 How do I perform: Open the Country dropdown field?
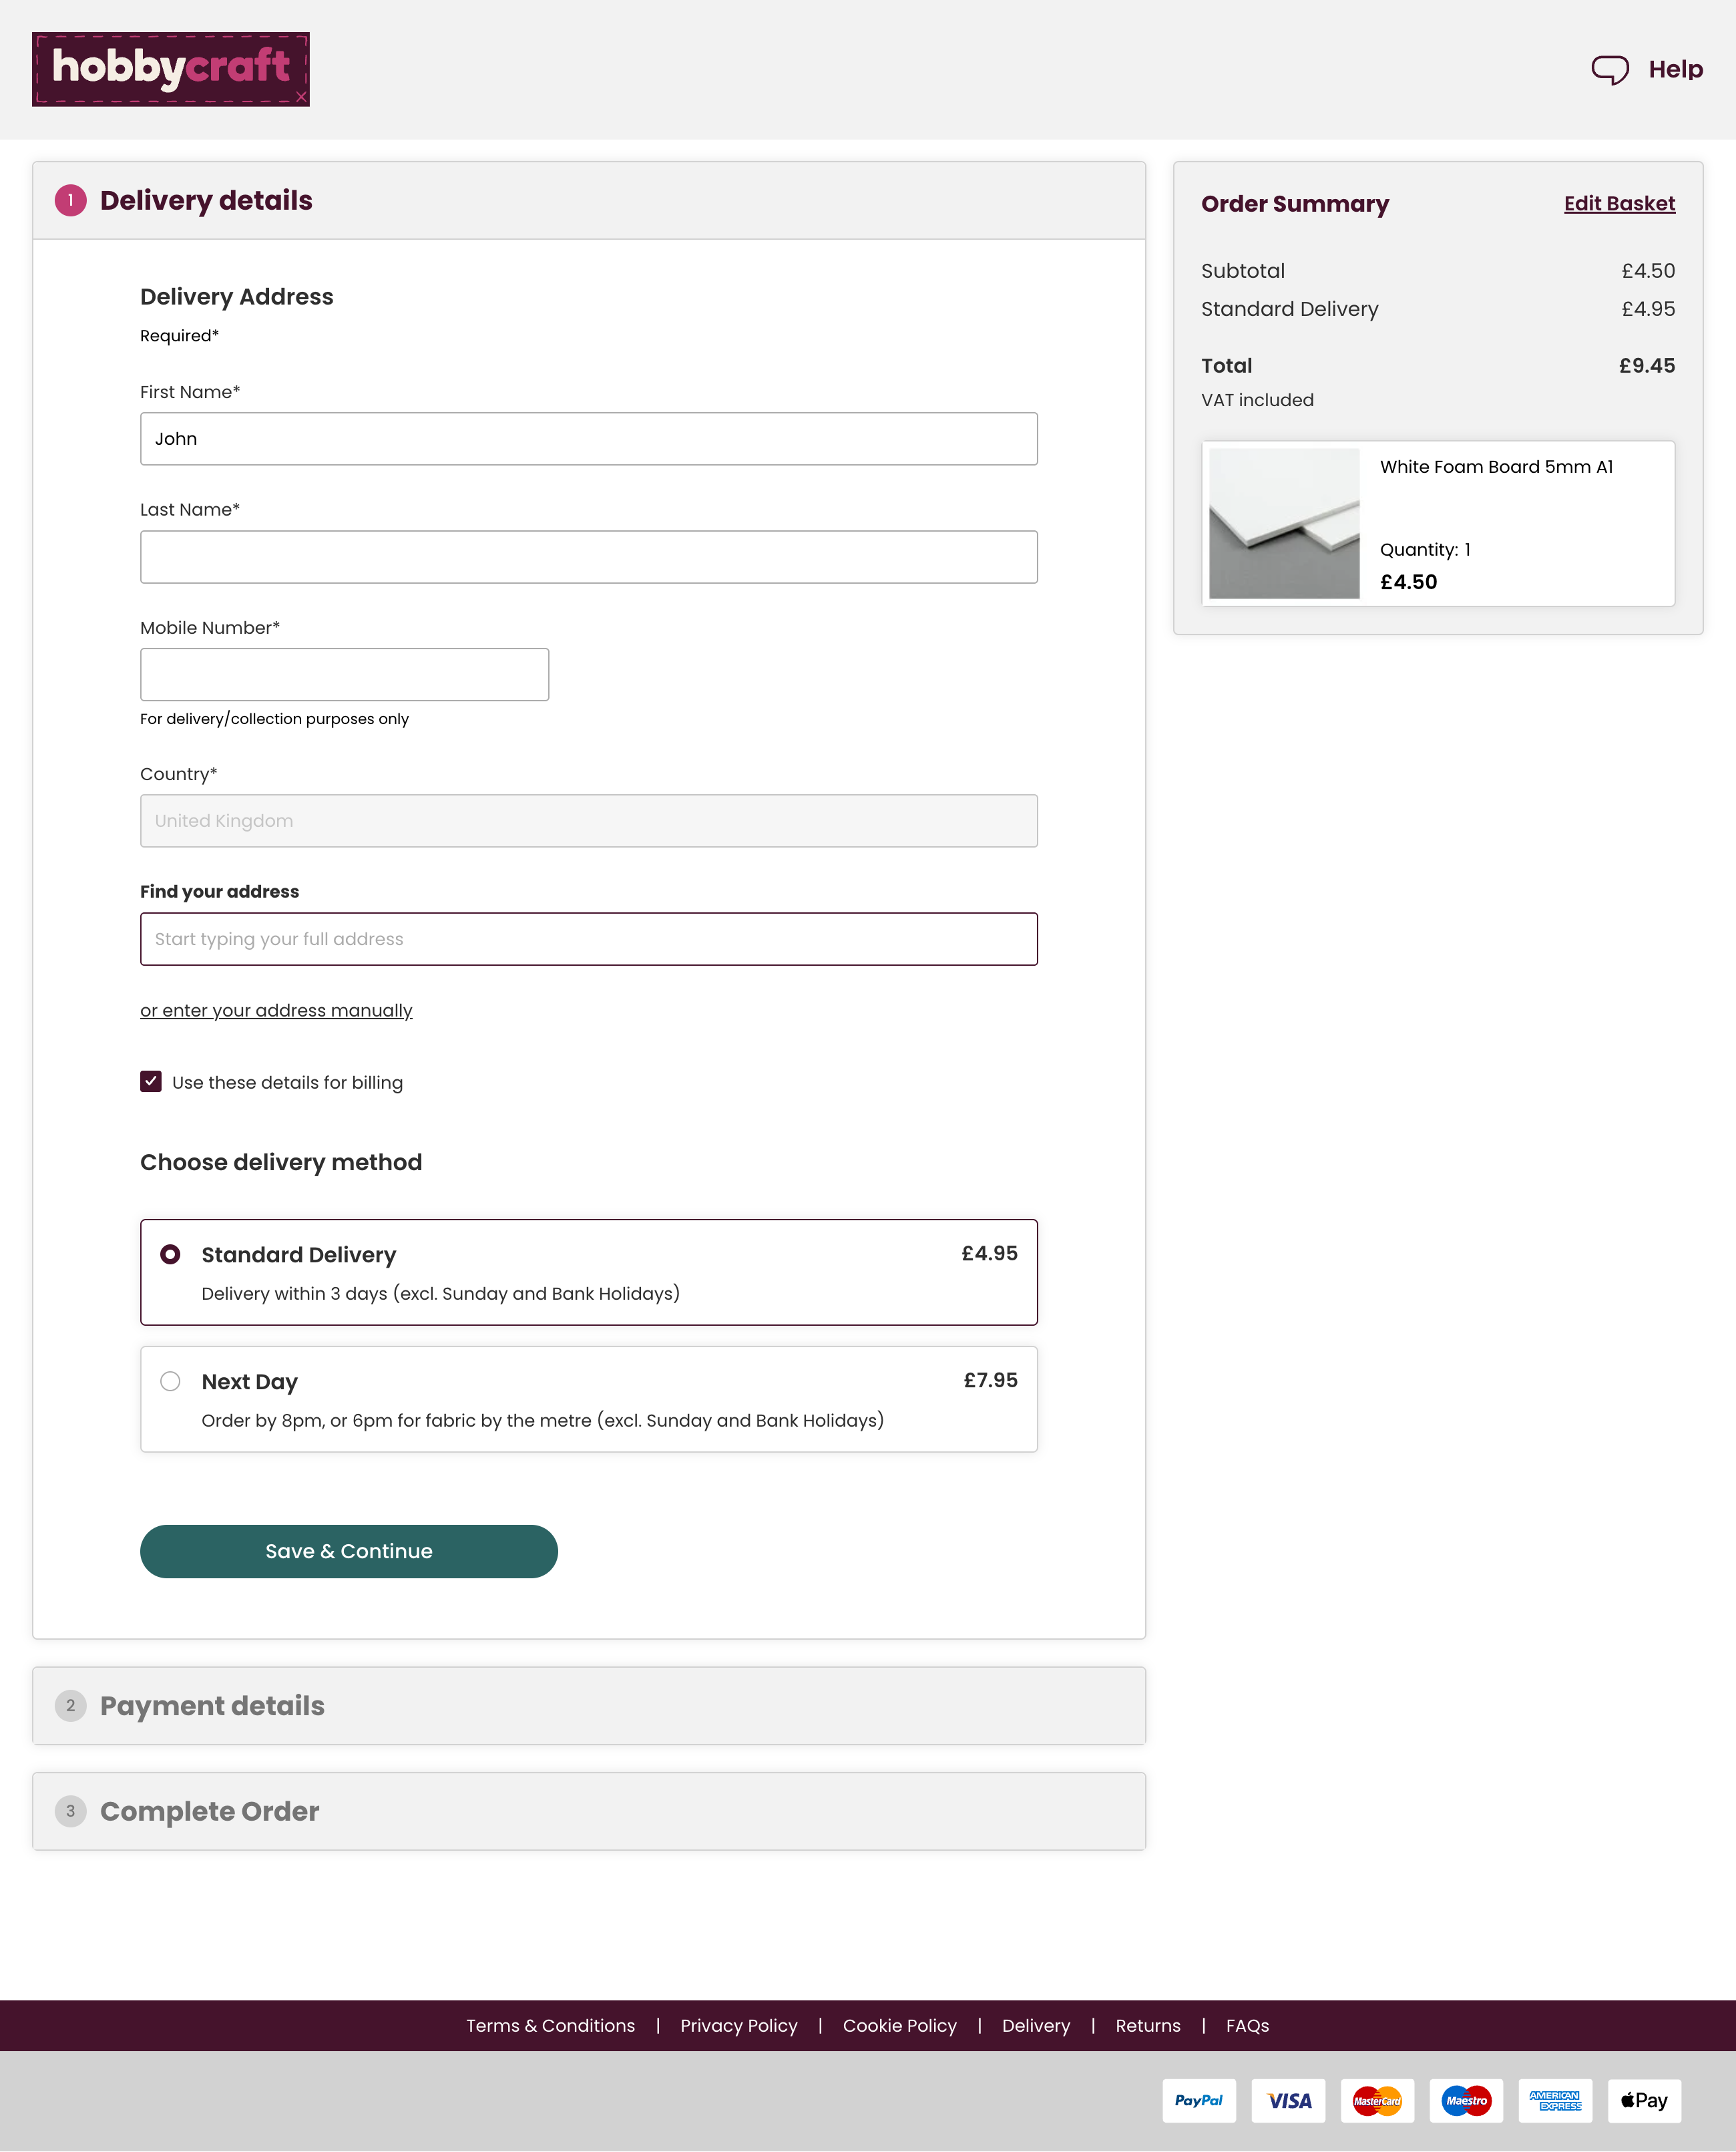click(588, 820)
